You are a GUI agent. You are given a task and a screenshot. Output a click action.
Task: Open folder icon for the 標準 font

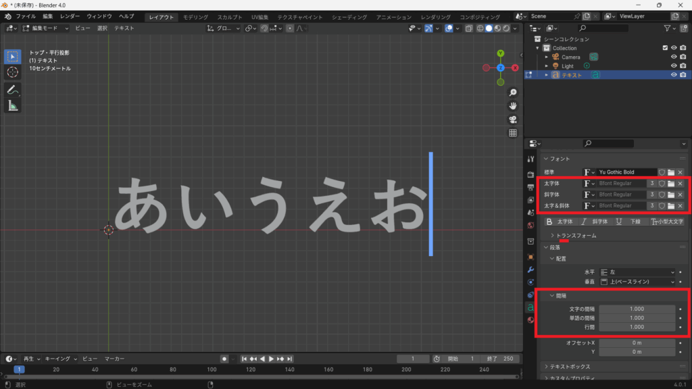pos(671,172)
